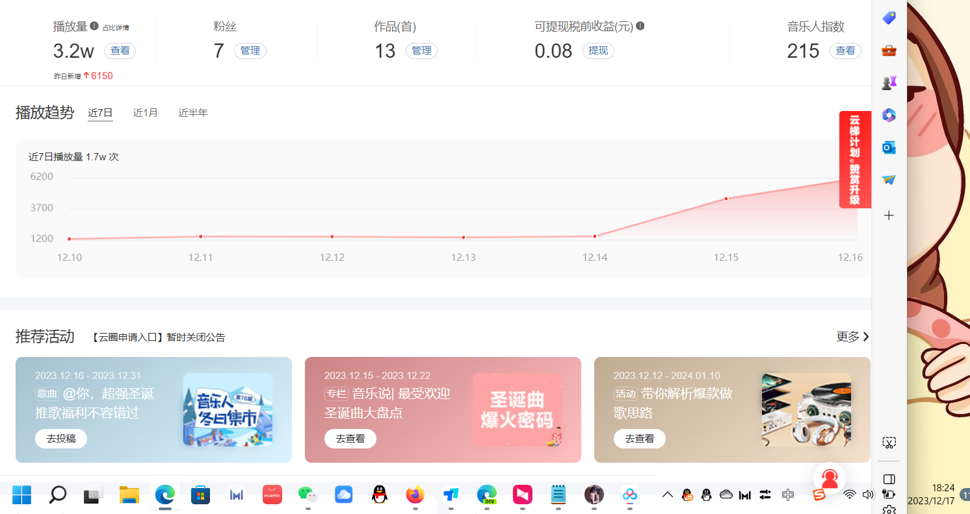Click 更多 to see more recommended activities

click(x=848, y=337)
